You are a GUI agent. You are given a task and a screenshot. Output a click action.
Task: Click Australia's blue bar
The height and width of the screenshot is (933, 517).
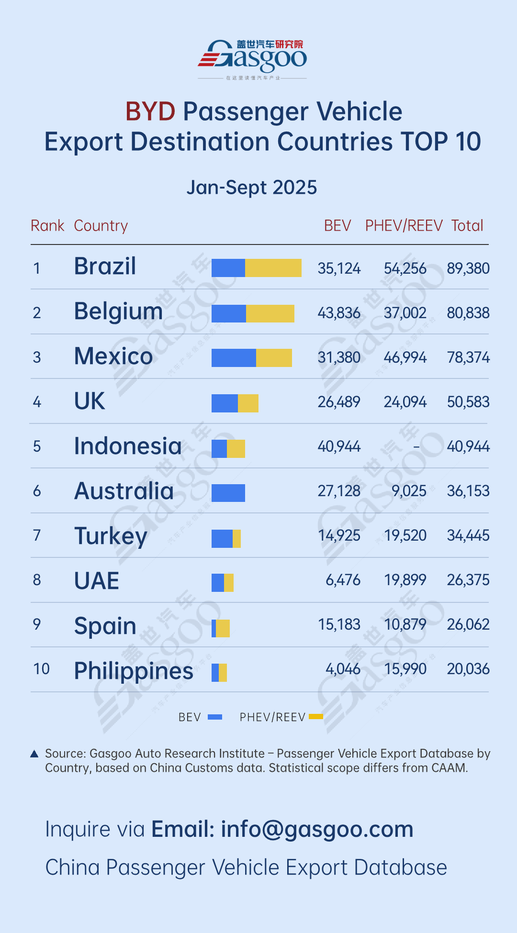(x=228, y=493)
